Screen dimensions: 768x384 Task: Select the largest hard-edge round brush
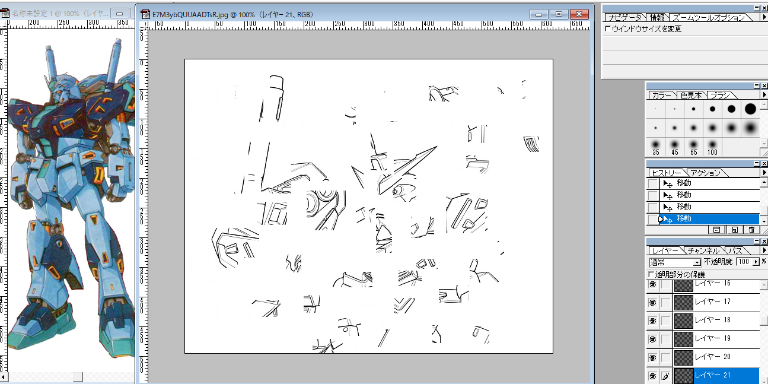click(750, 109)
